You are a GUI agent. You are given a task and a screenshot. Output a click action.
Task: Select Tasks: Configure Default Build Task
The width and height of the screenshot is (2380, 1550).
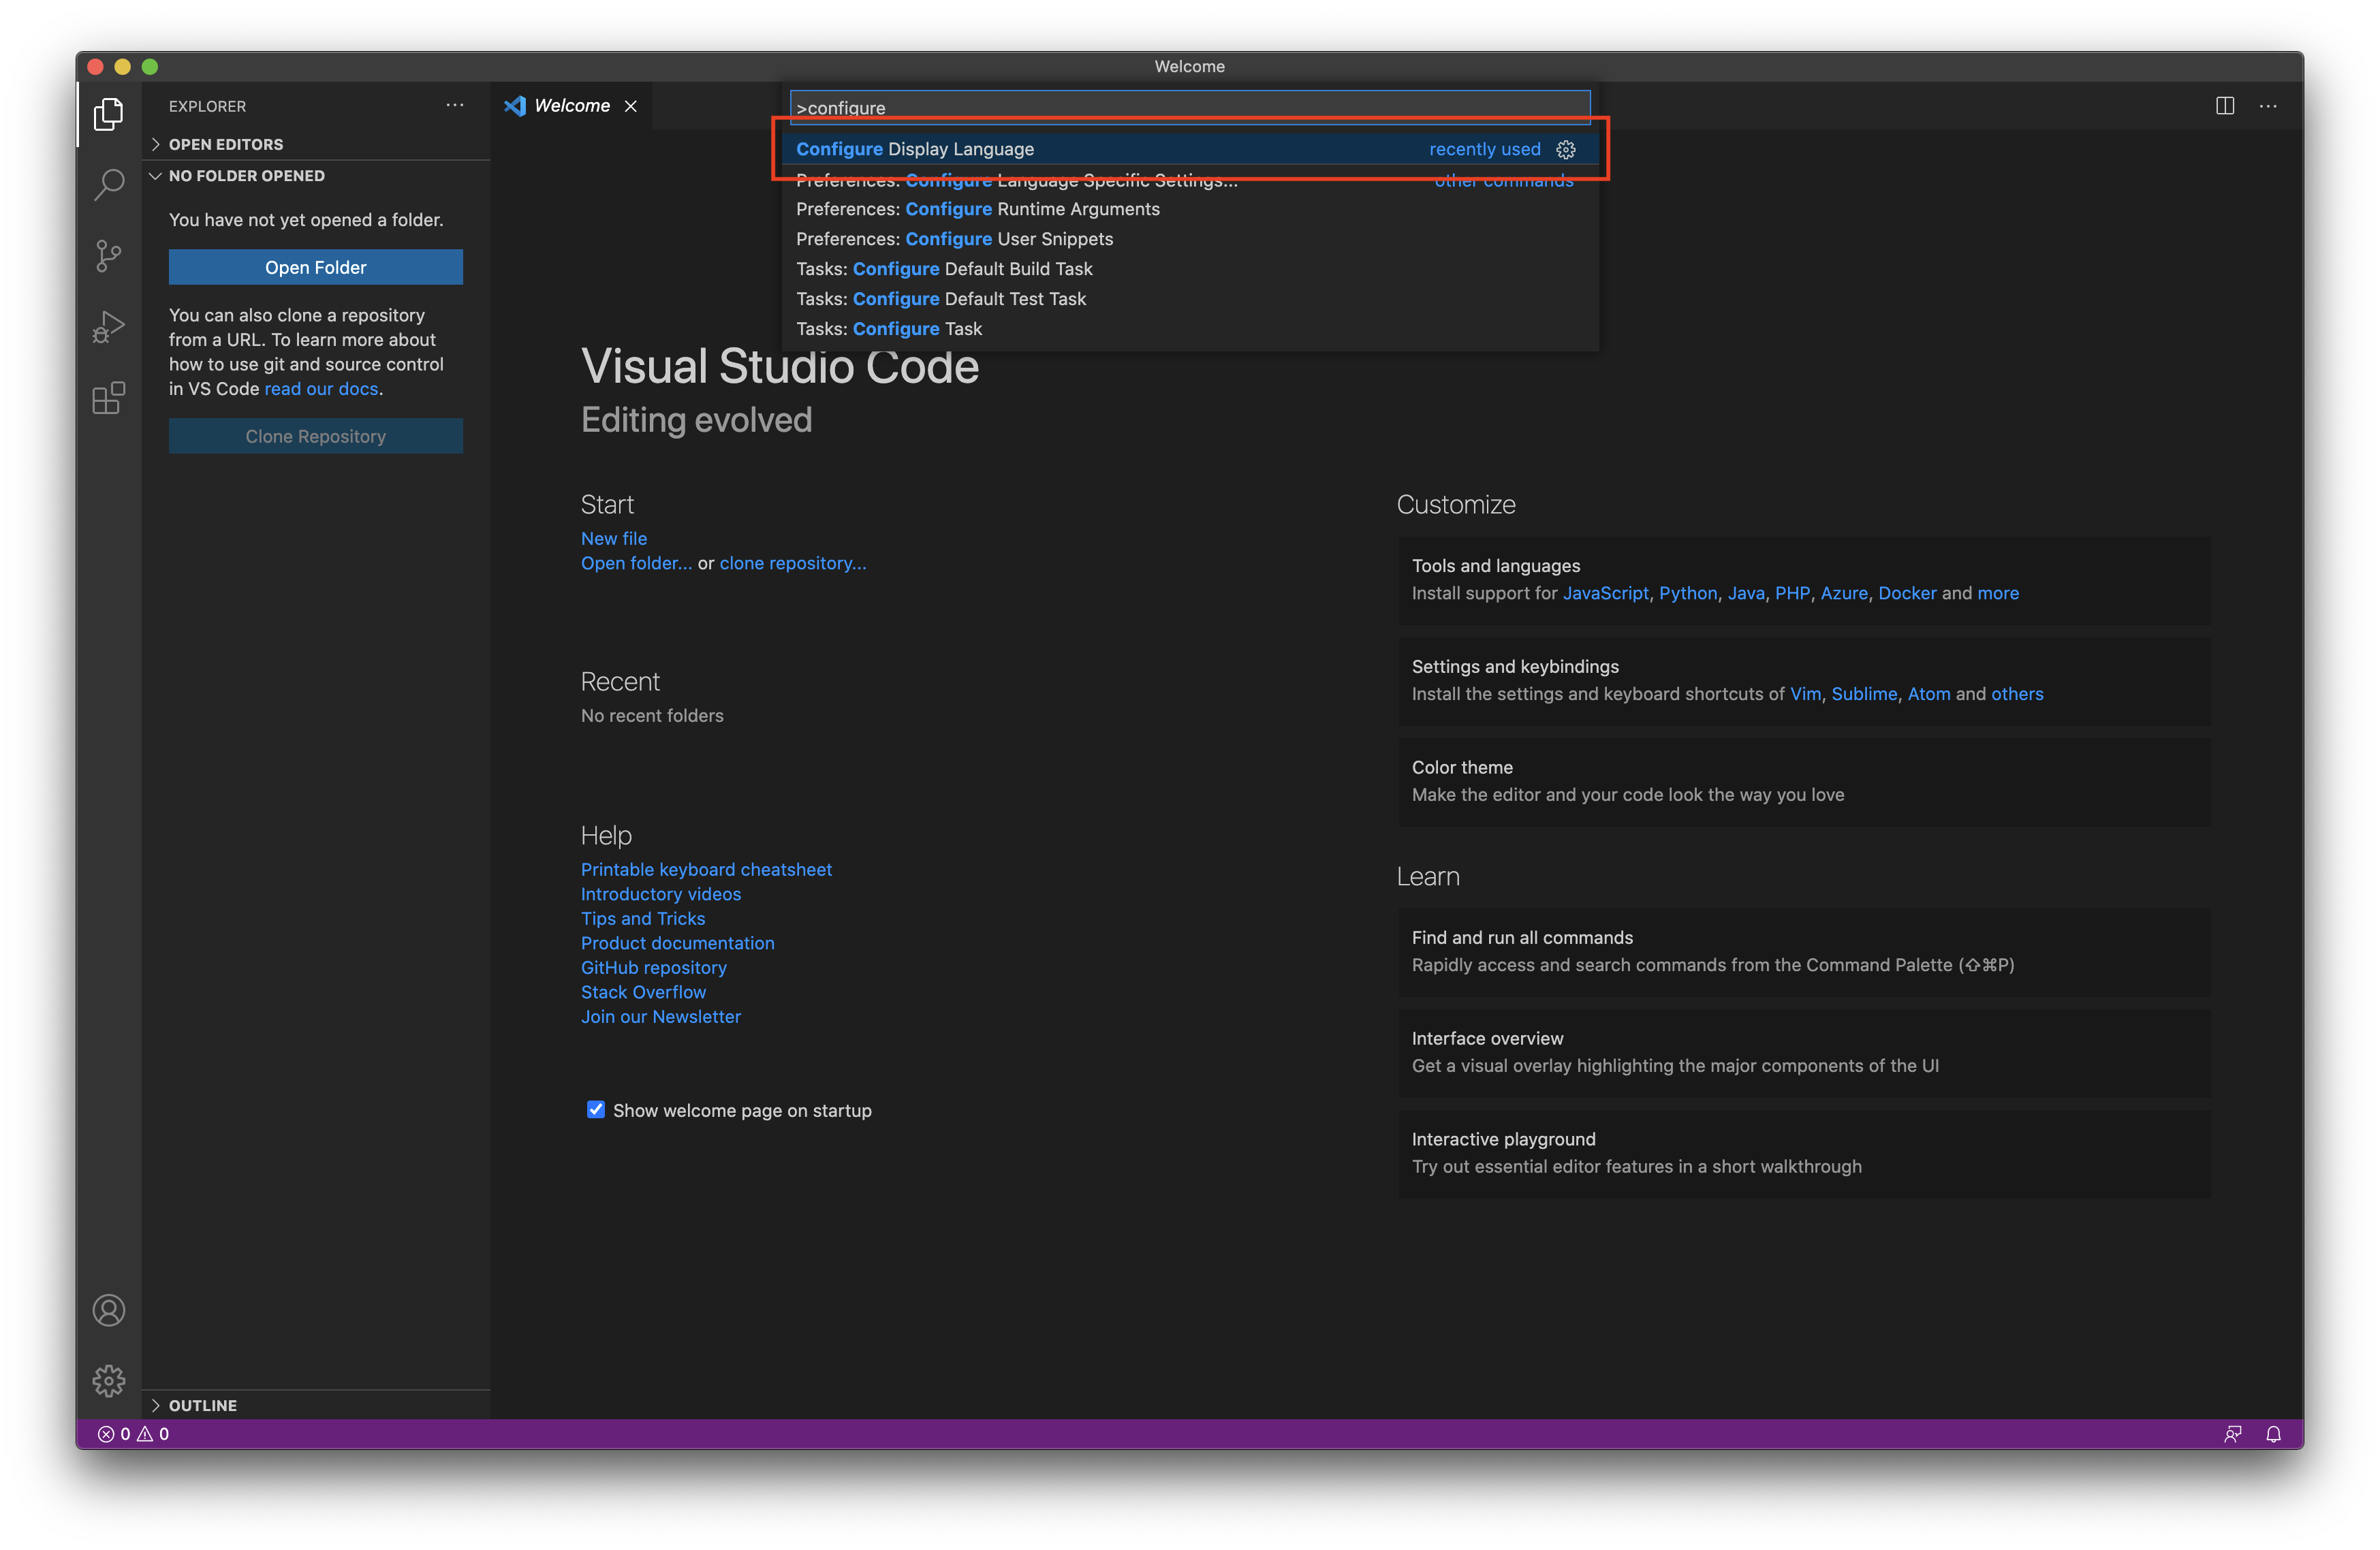(1190, 269)
